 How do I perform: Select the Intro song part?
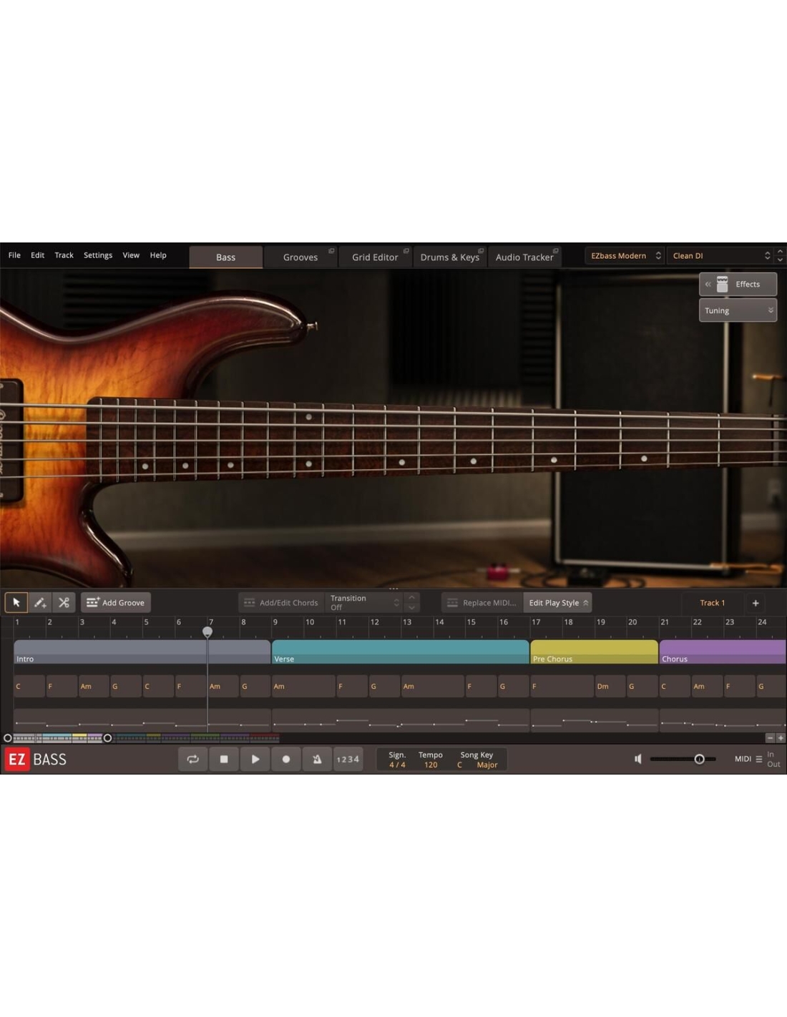pyautogui.click(x=142, y=652)
